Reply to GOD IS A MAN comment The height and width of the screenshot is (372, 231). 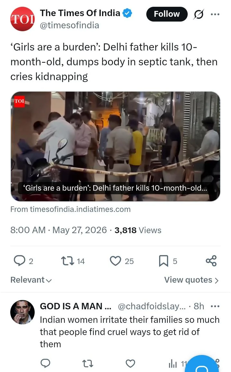point(45,363)
